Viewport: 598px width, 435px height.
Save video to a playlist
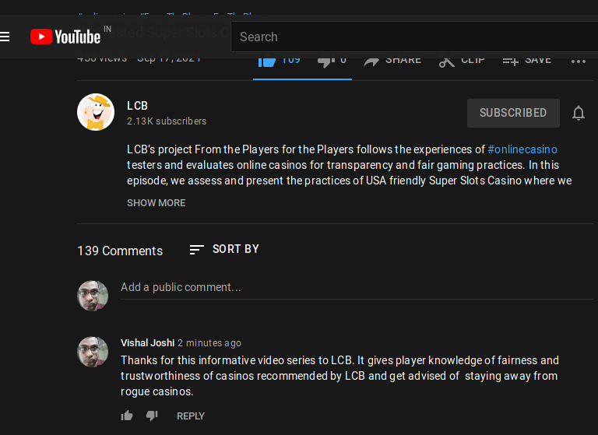526,62
